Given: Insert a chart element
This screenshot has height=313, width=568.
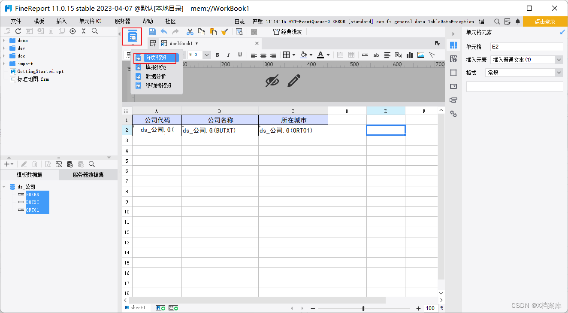Looking at the screenshot, I should (410, 55).
